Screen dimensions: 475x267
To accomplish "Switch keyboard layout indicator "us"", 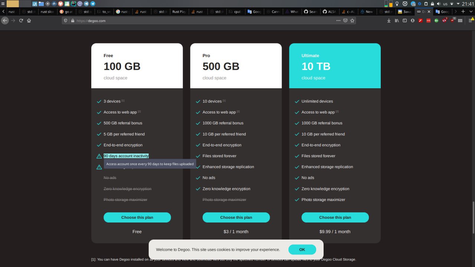I will 445,4.
